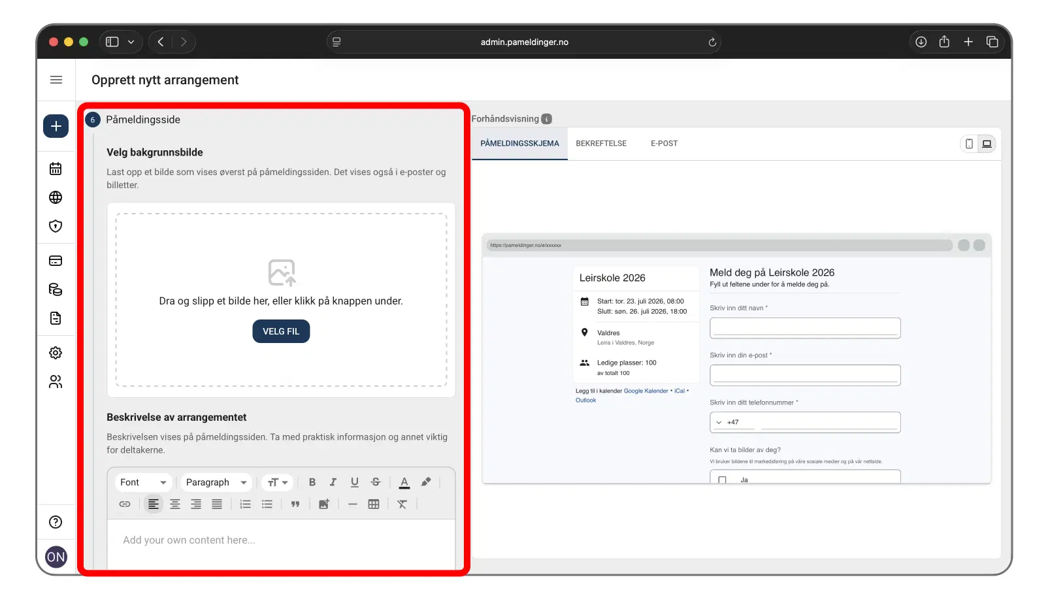Clear formatting in the editor

tap(402, 504)
